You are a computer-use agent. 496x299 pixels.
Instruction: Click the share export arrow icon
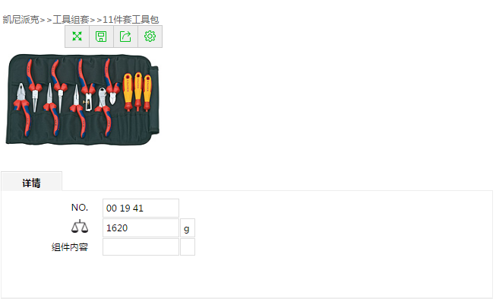(x=125, y=37)
